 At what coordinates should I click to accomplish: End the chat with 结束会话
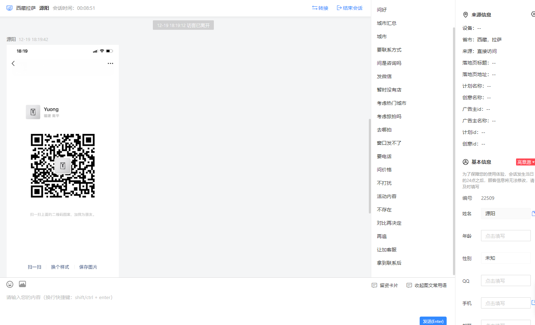click(x=350, y=8)
